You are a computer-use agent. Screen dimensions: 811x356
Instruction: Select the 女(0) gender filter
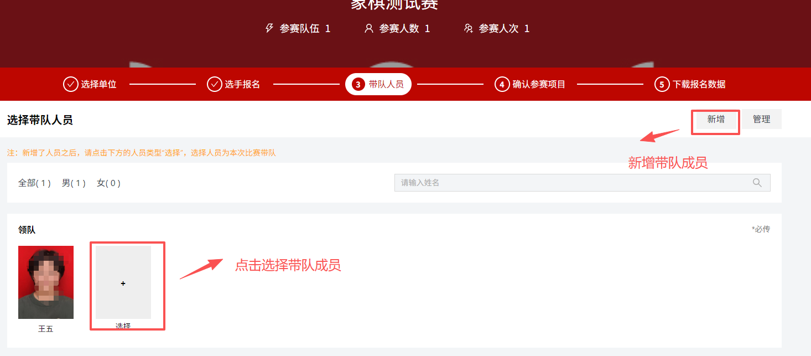pos(108,183)
